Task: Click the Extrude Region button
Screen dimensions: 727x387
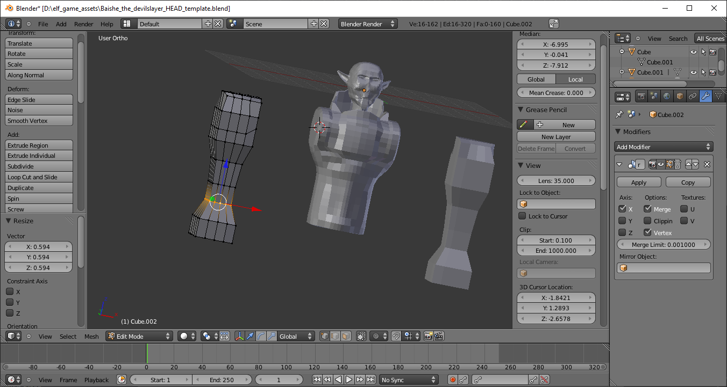Action: 39,145
